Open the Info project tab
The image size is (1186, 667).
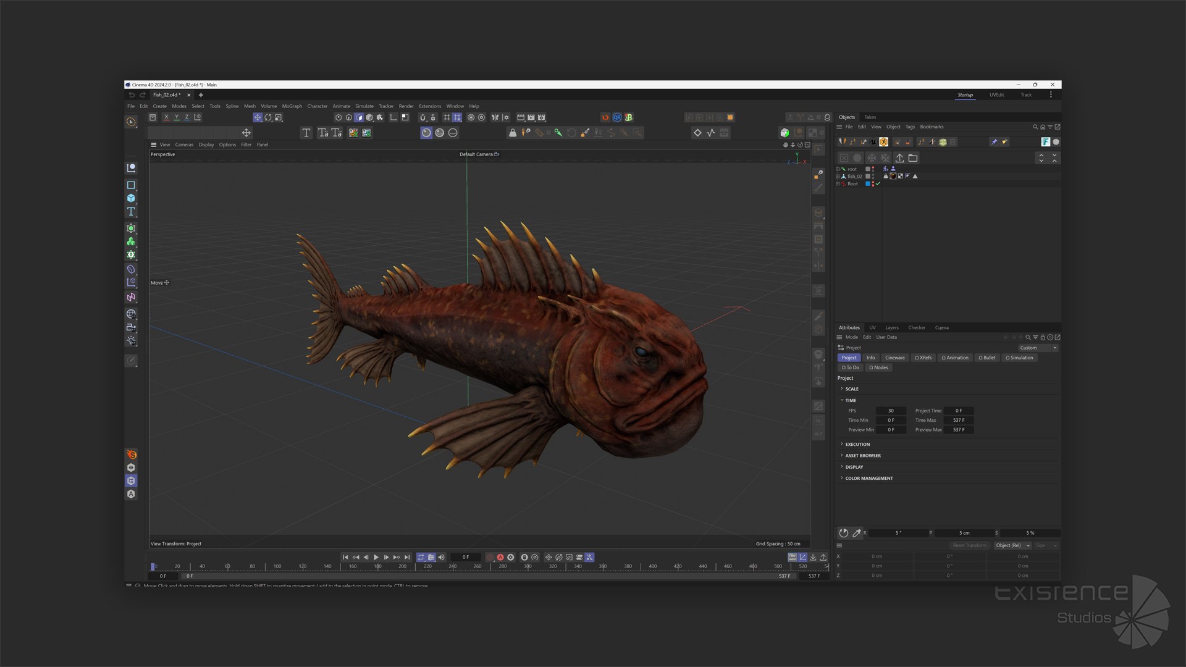pos(870,358)
